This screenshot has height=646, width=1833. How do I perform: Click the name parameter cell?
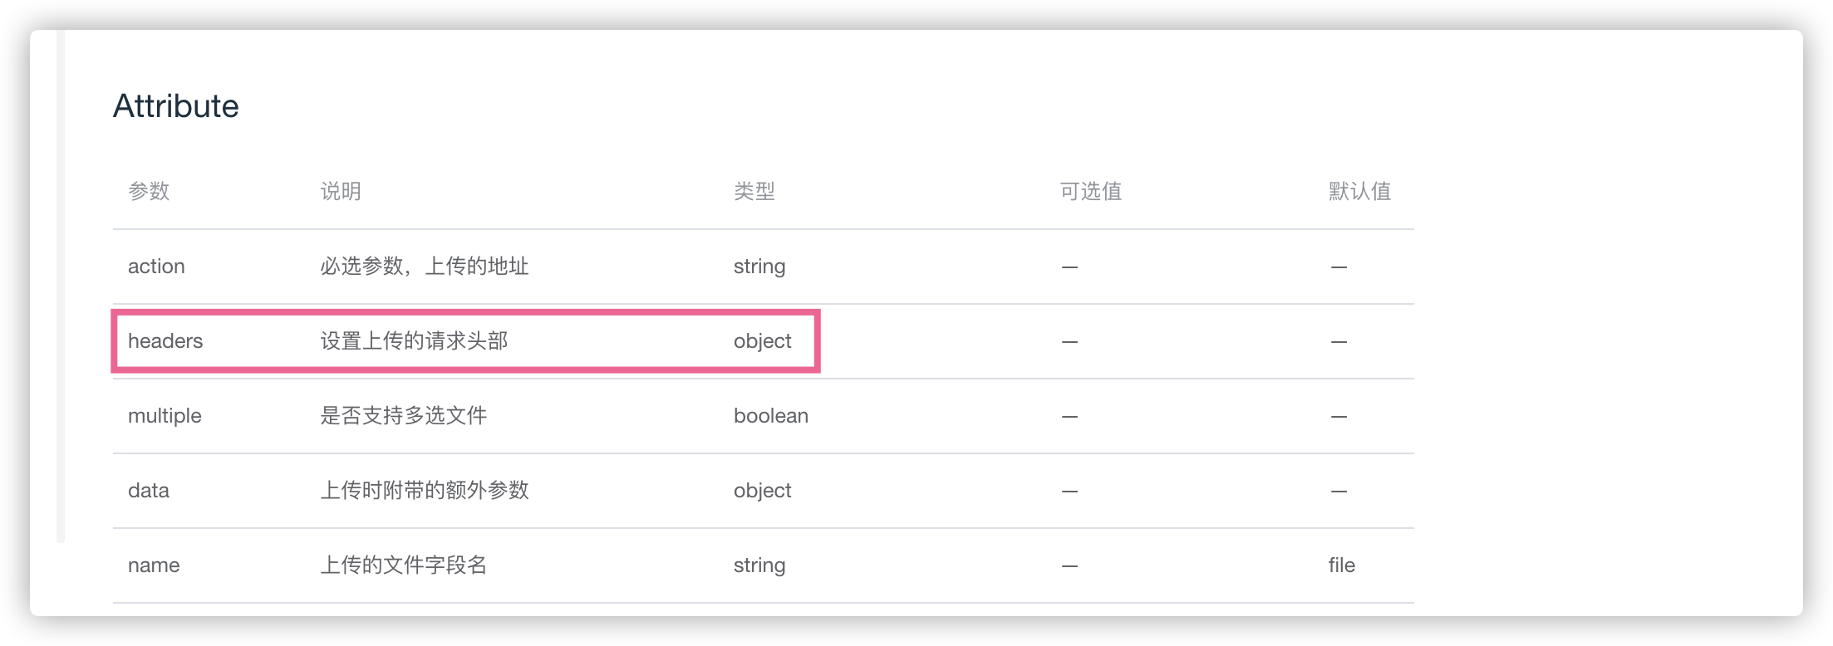click(154, 565)
